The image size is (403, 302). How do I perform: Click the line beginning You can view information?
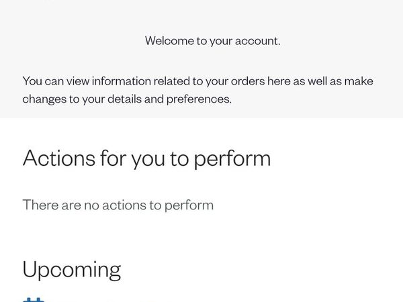pos(198,81)
